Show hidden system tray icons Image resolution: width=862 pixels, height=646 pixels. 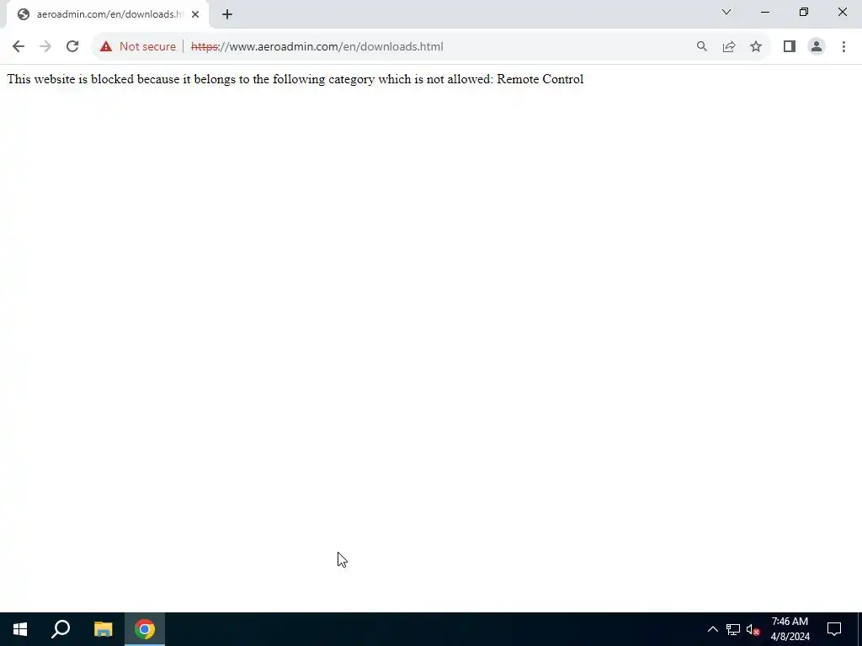[712, 629]
